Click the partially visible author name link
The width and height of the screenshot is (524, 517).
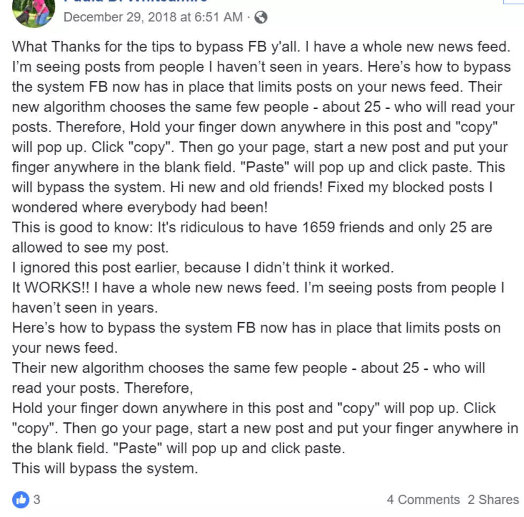click(x=135, y=1)
